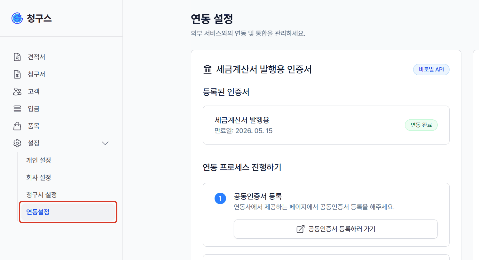Viewport: 479px width, 260px height.
Task: Click the 입금 list icon
Action: pos(17,109)
